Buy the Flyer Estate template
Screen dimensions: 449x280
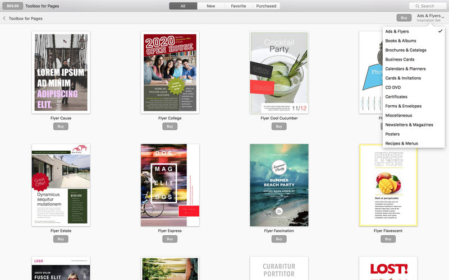(x=61, y=239)
